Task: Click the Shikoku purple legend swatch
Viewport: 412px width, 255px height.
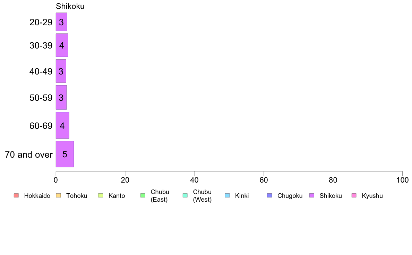Action: point(312,195)
